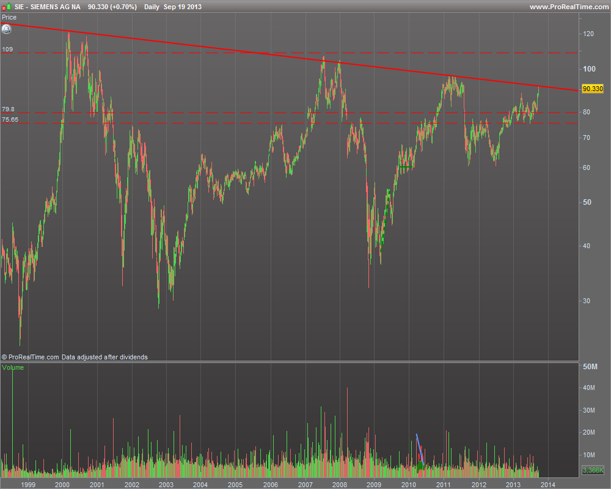Click the Price panel label
Viewport: 611px width, 489px height.
tap(9, 17)
